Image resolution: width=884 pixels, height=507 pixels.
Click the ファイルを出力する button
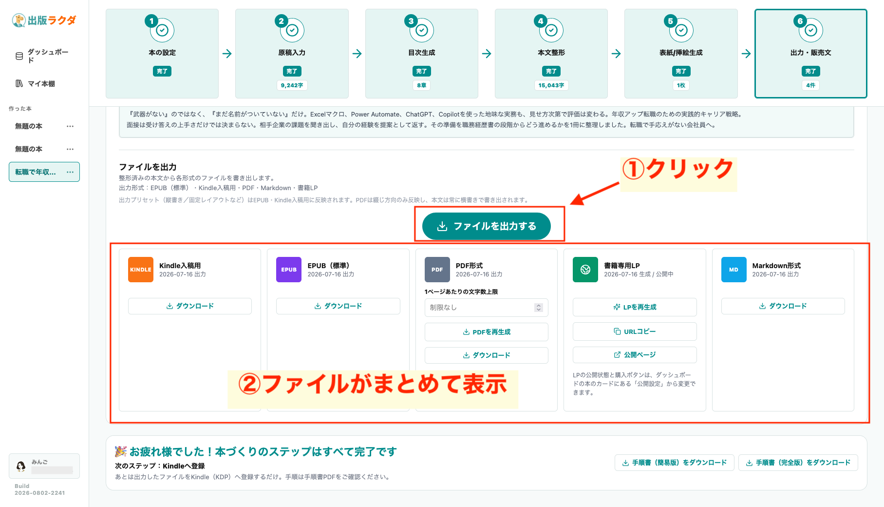[487, 226]
